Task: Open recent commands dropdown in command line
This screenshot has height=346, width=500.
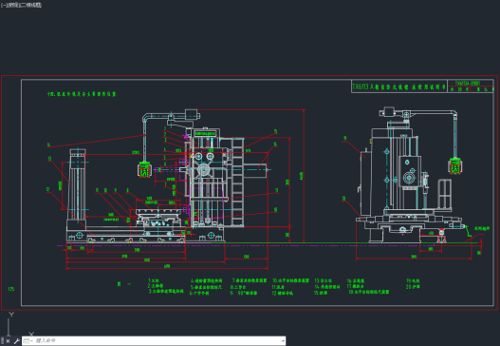Action: [x=28, y=341]
